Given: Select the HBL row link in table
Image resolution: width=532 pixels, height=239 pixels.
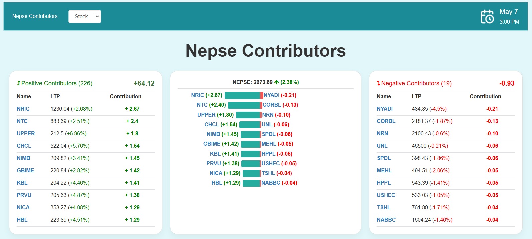Looking at the screenshot, I should (x=22, y=220).
